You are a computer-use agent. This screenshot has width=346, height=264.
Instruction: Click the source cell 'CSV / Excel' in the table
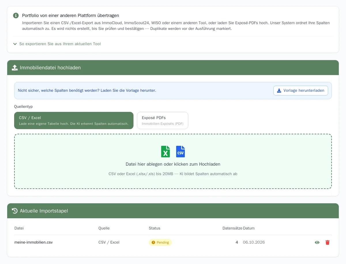[x=109, y=242]
